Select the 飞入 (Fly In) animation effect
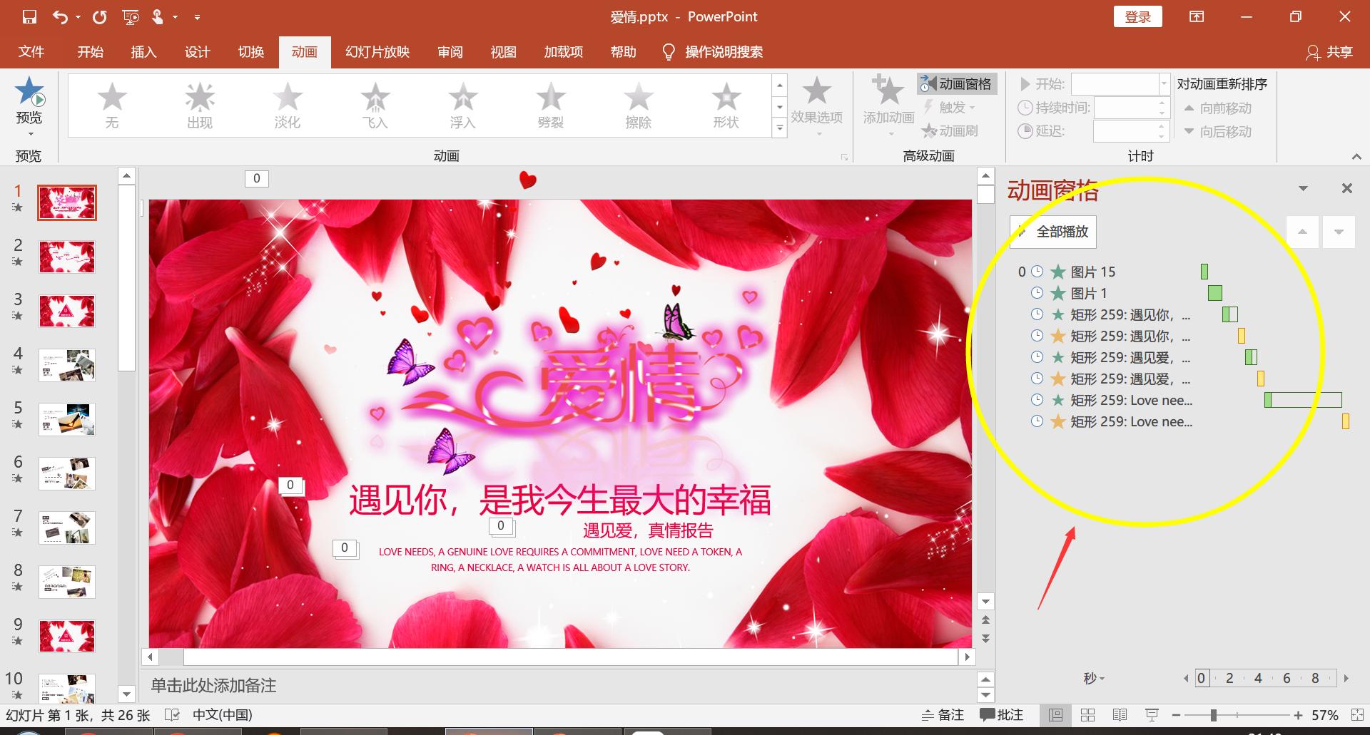The height and width of the screenshot is (735, 1370). pos(375,106)
